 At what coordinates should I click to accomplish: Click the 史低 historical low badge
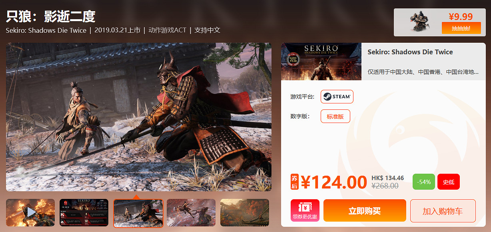449,182
